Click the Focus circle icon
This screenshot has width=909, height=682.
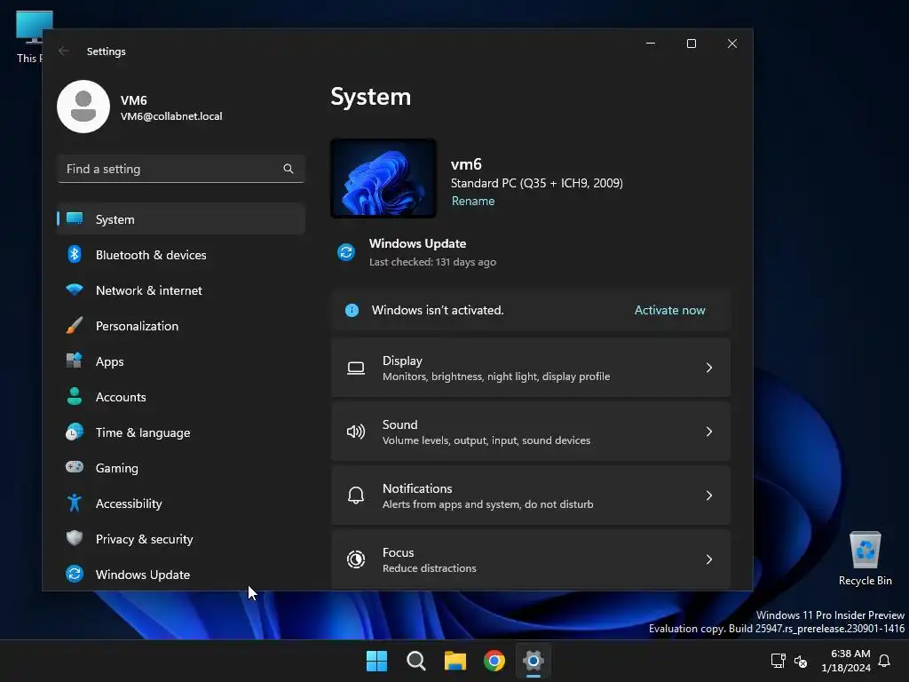point(356,559)
